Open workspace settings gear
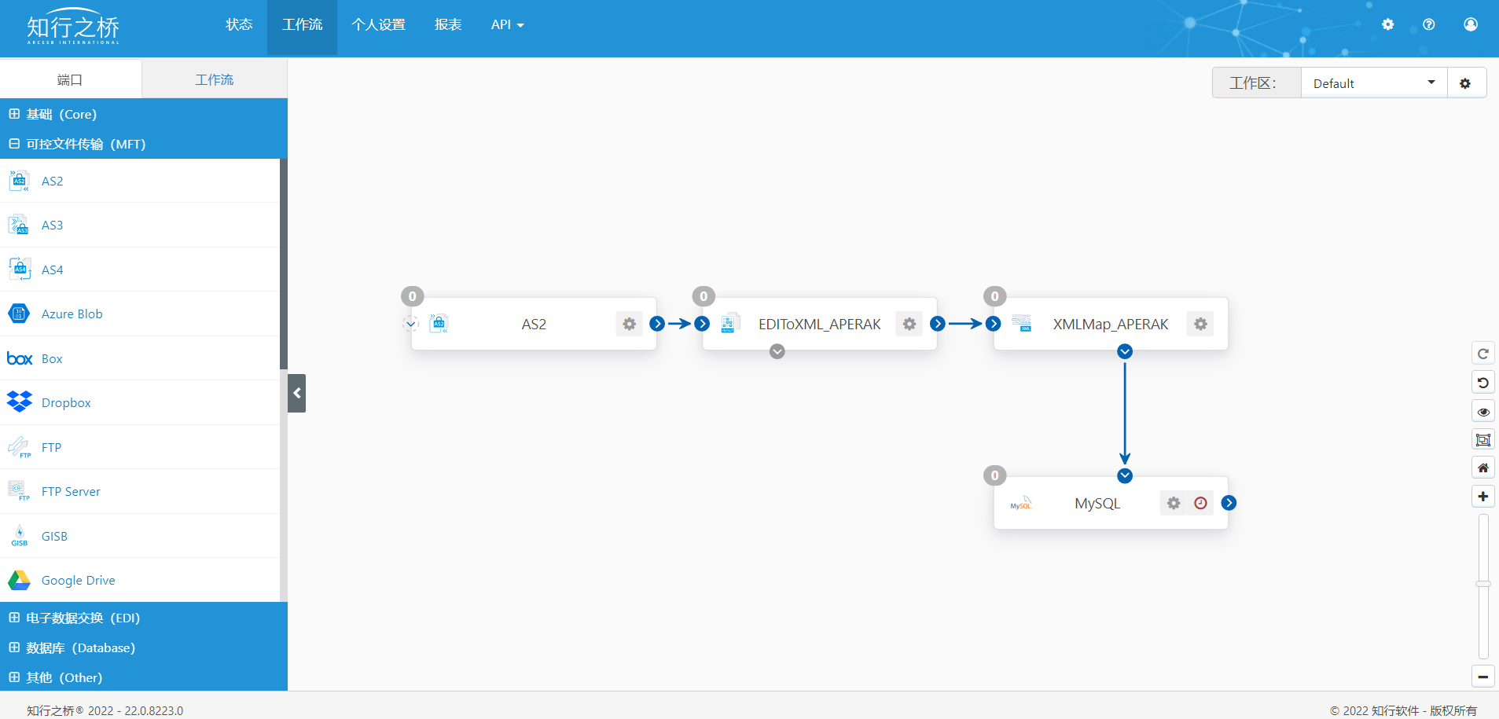 [1466, 83]
